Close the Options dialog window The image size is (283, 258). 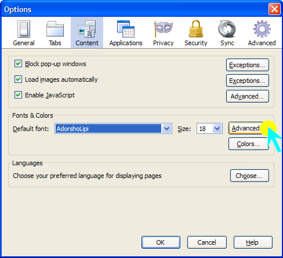(x=274, y=9)
